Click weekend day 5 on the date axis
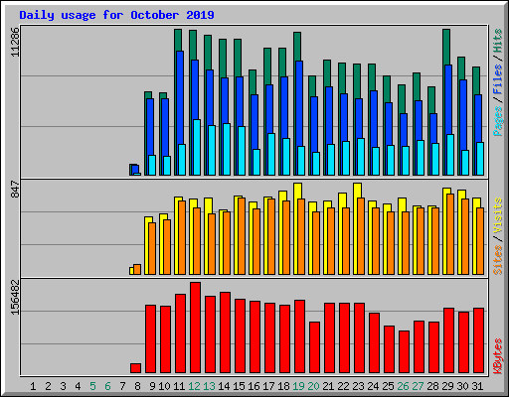The height and width of the screenshot is (397, 509). coord(92,386)
